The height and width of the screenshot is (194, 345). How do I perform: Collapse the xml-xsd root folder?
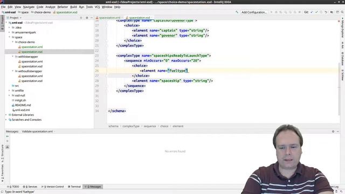[x=6, y=23]
